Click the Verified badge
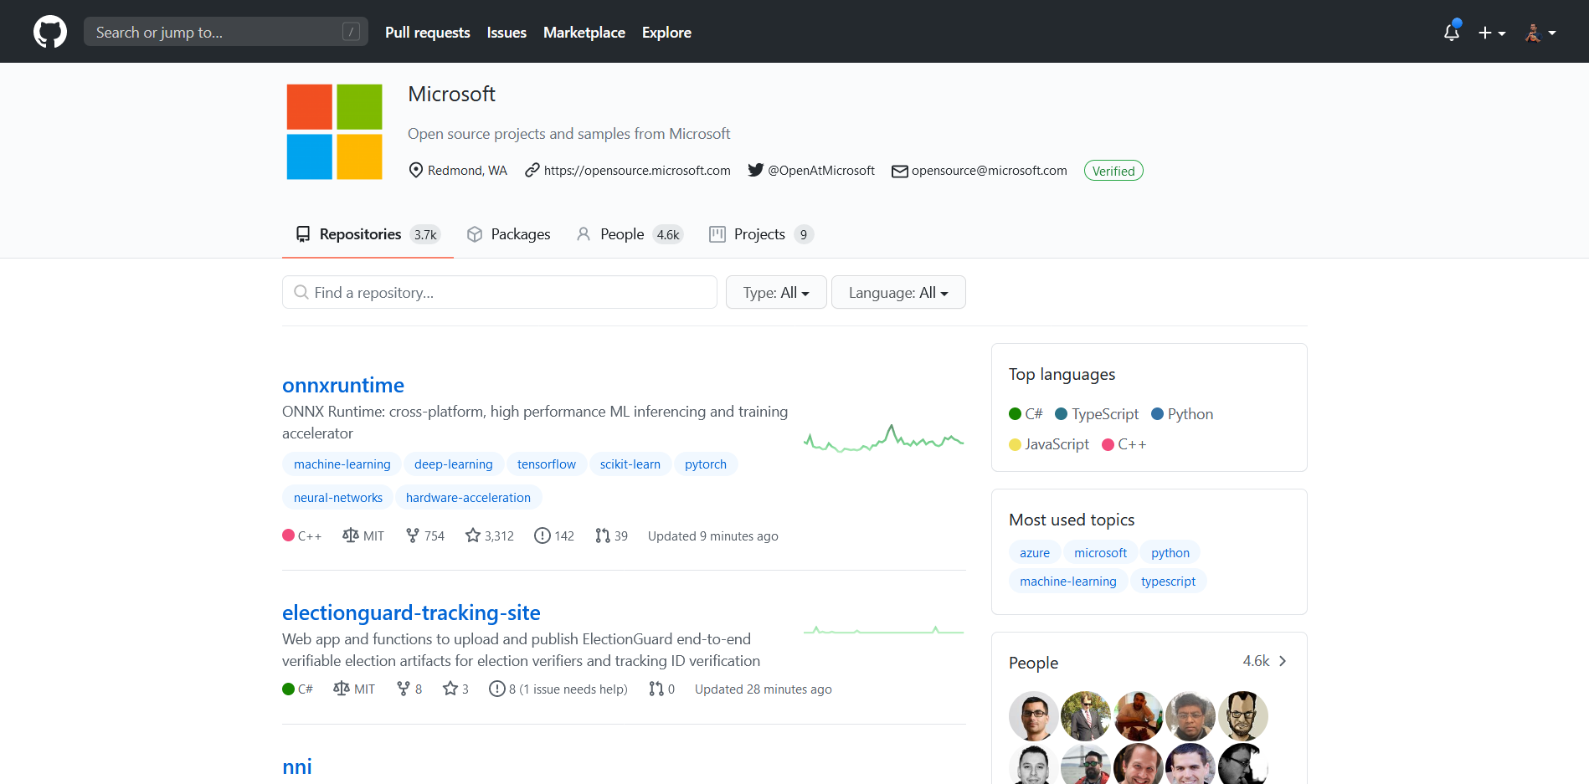 tap(1113, 171)
